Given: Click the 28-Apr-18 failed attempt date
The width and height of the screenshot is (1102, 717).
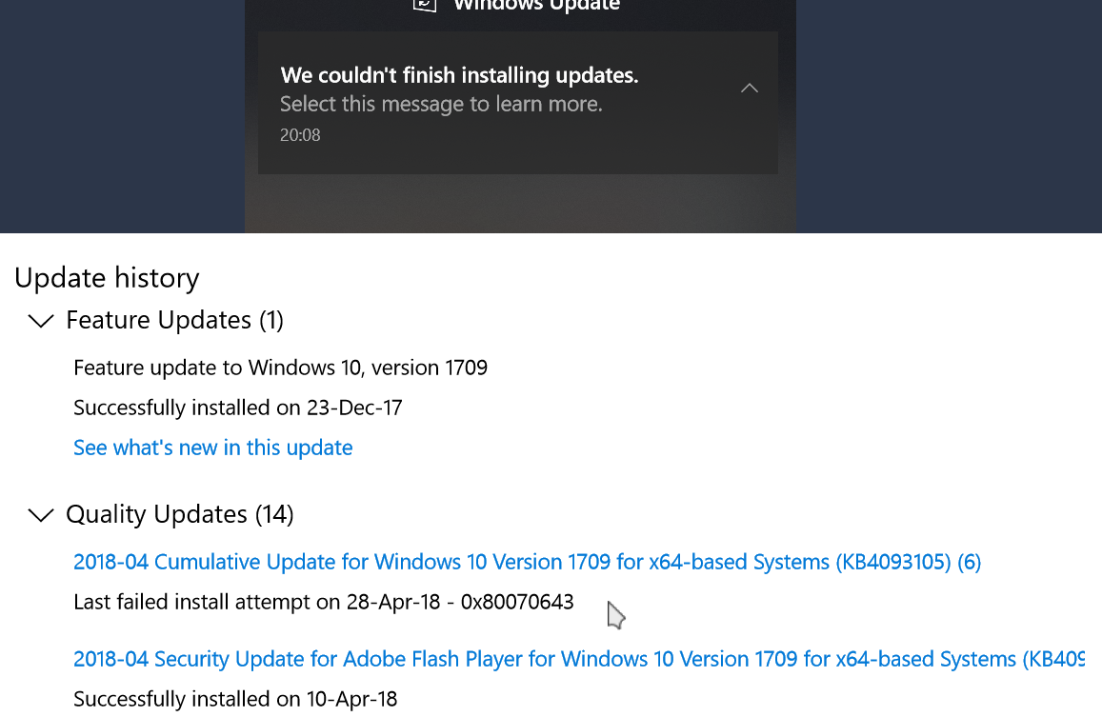Looking at the screenshot, I should 393,603.
